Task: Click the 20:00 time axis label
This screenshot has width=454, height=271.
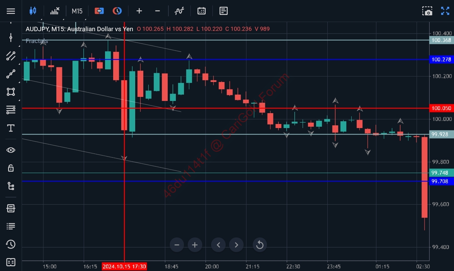Action: 212,267
